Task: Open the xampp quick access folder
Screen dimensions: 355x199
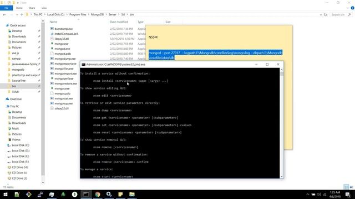Action: [x=16, y=59]
